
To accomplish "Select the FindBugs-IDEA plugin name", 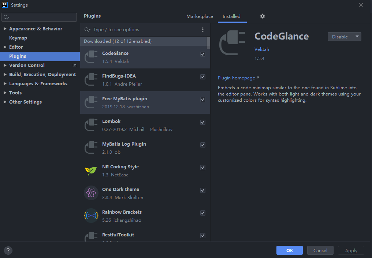I will 119,76.
